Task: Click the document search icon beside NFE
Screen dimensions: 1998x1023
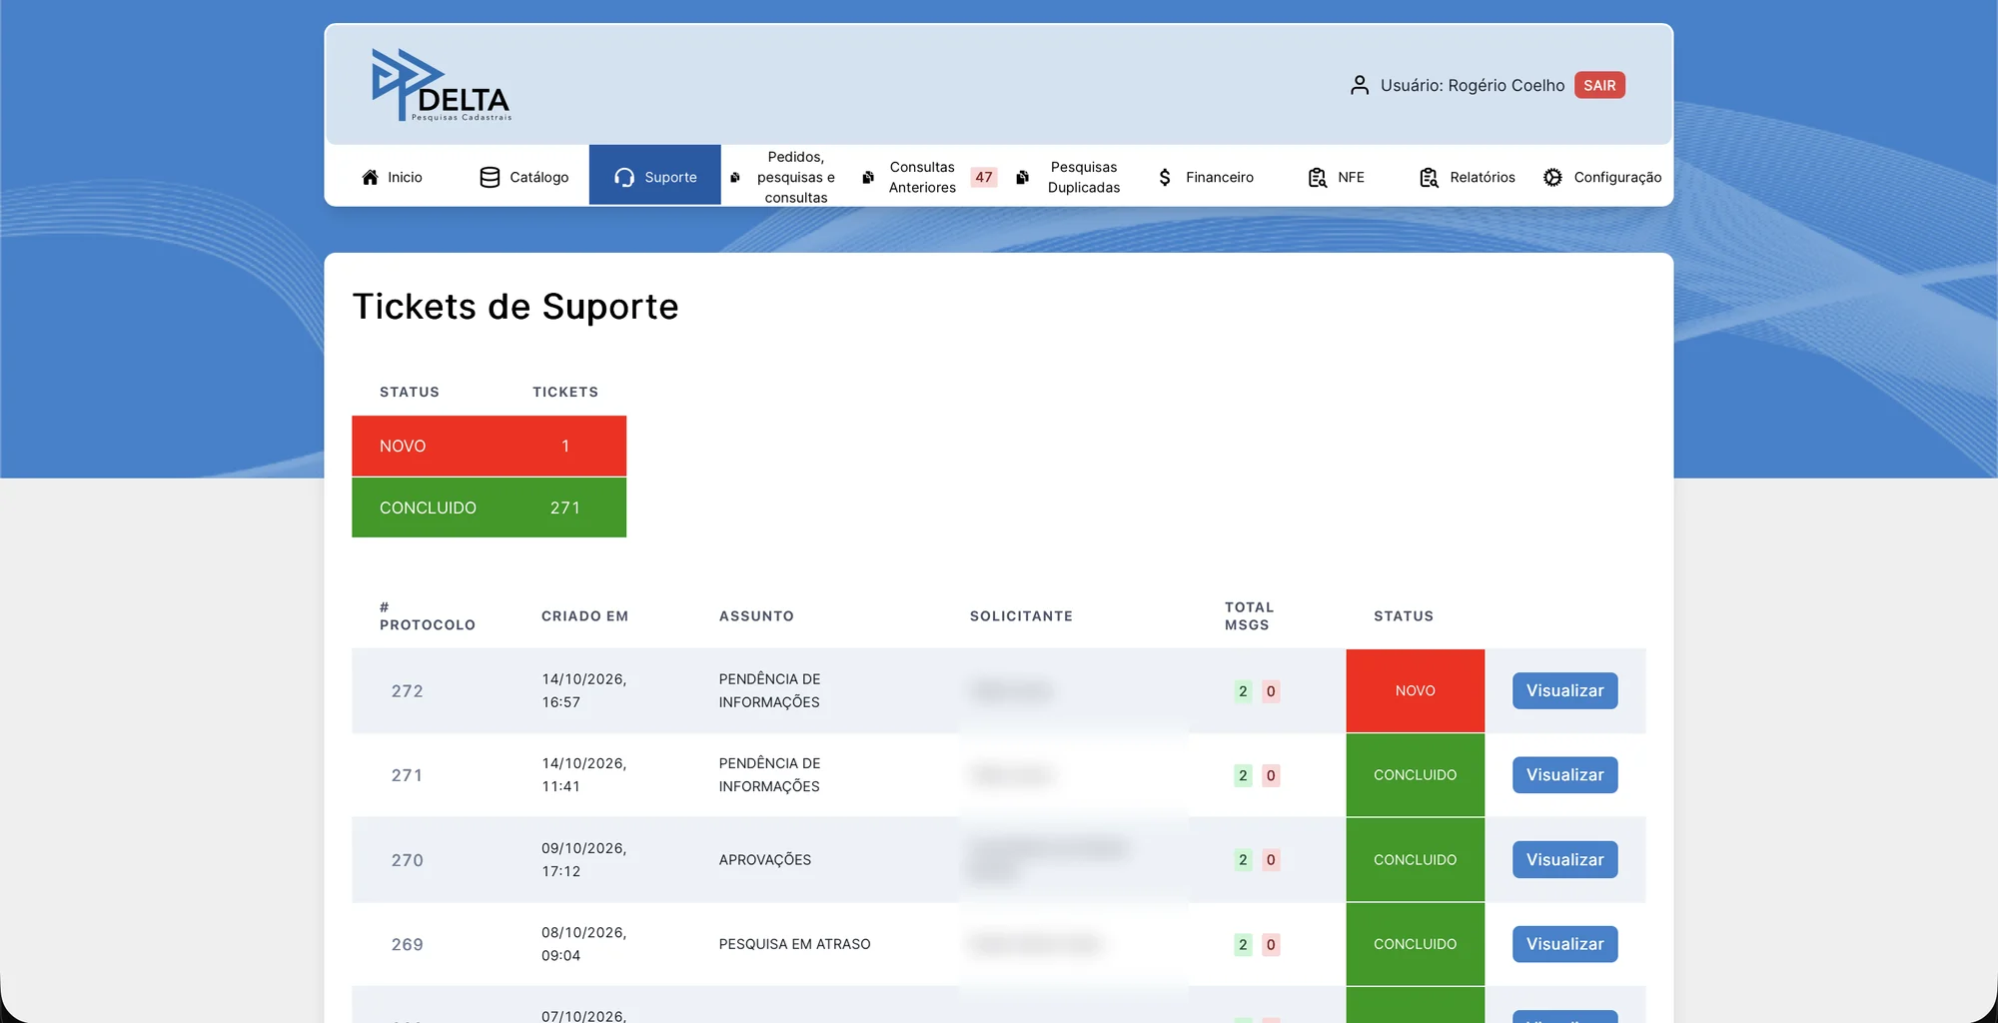Action: pos(1318,177)
